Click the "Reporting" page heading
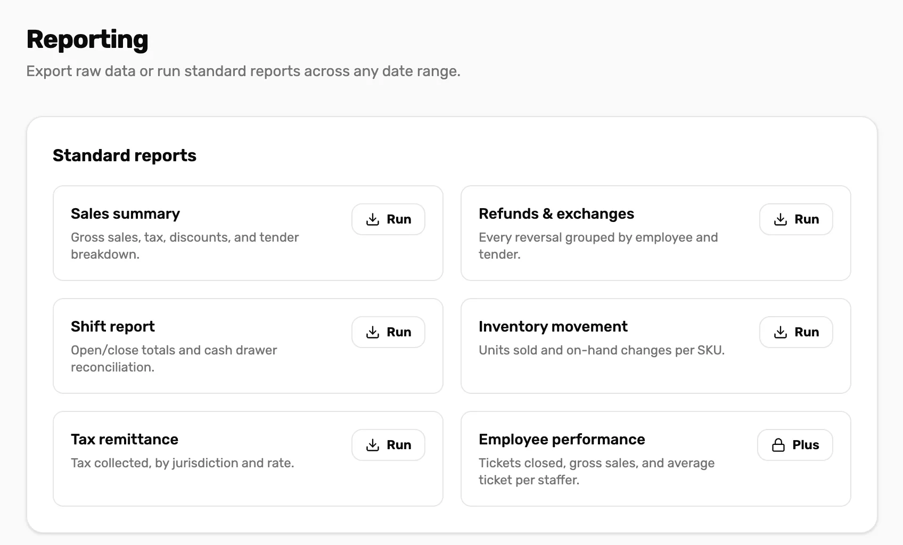The image size is (903, 545). [87, 39]
